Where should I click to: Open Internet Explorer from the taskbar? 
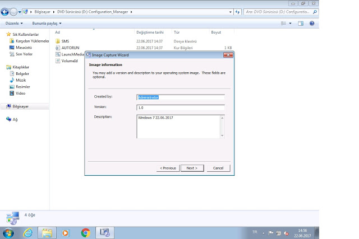pos(27,232)
